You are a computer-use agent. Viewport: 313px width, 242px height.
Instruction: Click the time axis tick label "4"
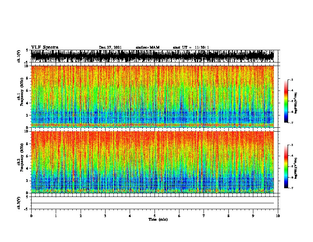[x=130, y=216]
